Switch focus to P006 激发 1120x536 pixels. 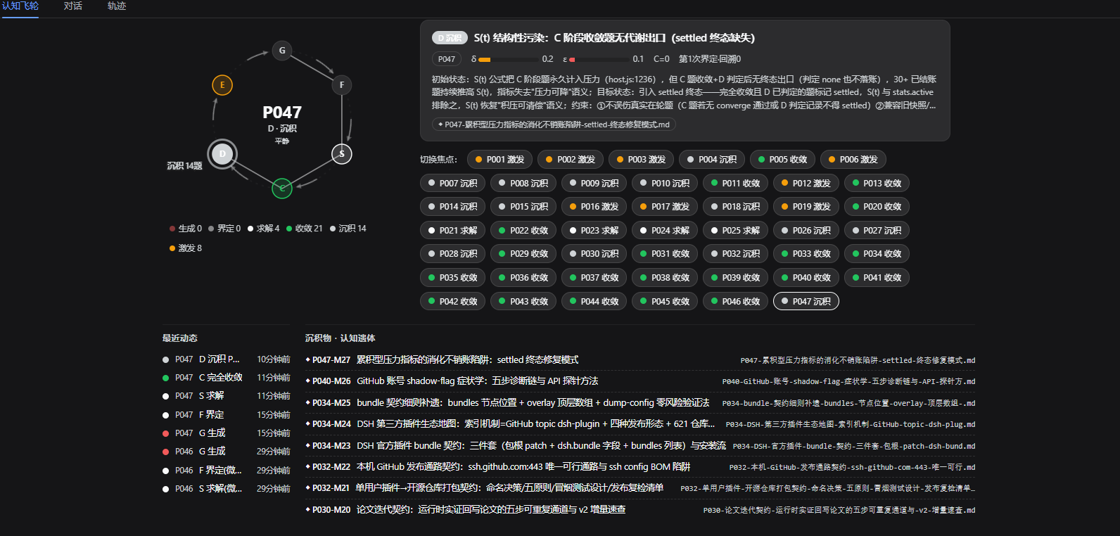click(x=853, y=160)
